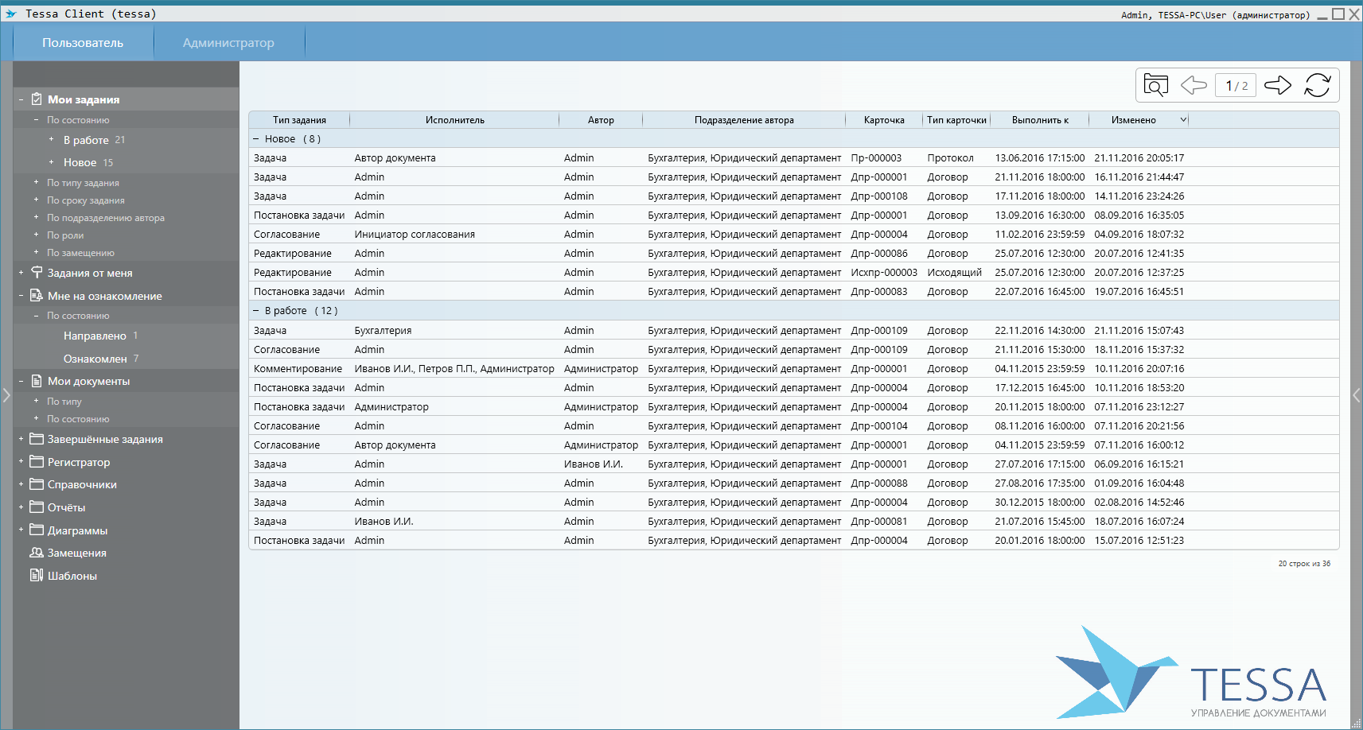The image size is (1363, 730).
Task: Expand the left side panel arrow
Action: tap(6, 395)
